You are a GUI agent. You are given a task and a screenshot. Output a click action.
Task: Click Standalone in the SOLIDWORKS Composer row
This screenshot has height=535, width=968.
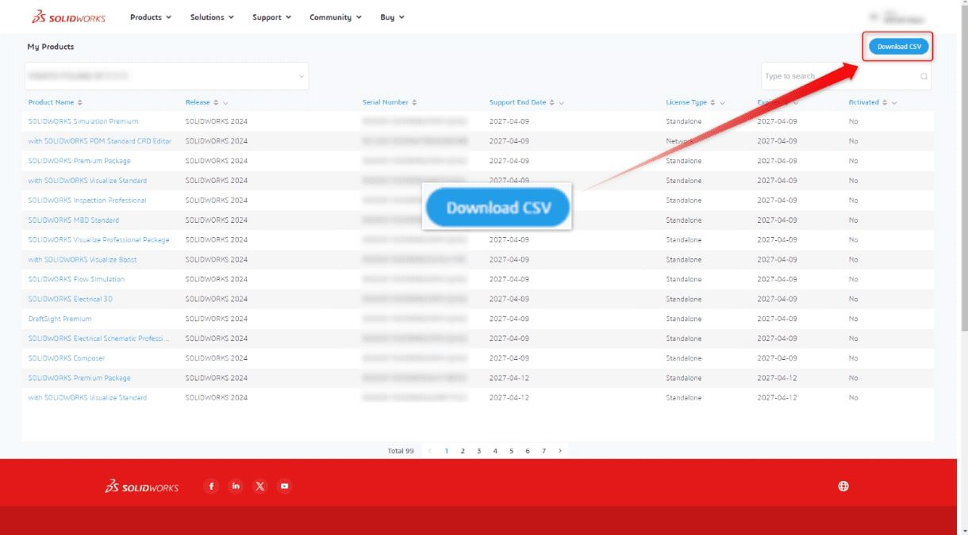point(684,359)
